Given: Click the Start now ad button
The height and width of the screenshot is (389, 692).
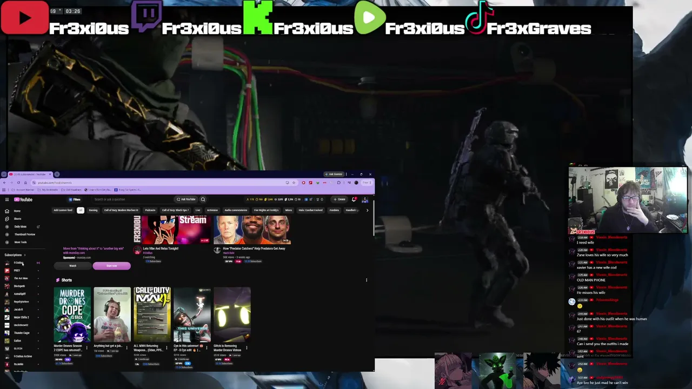Looking at the screenshot, I should pos(111,266).
